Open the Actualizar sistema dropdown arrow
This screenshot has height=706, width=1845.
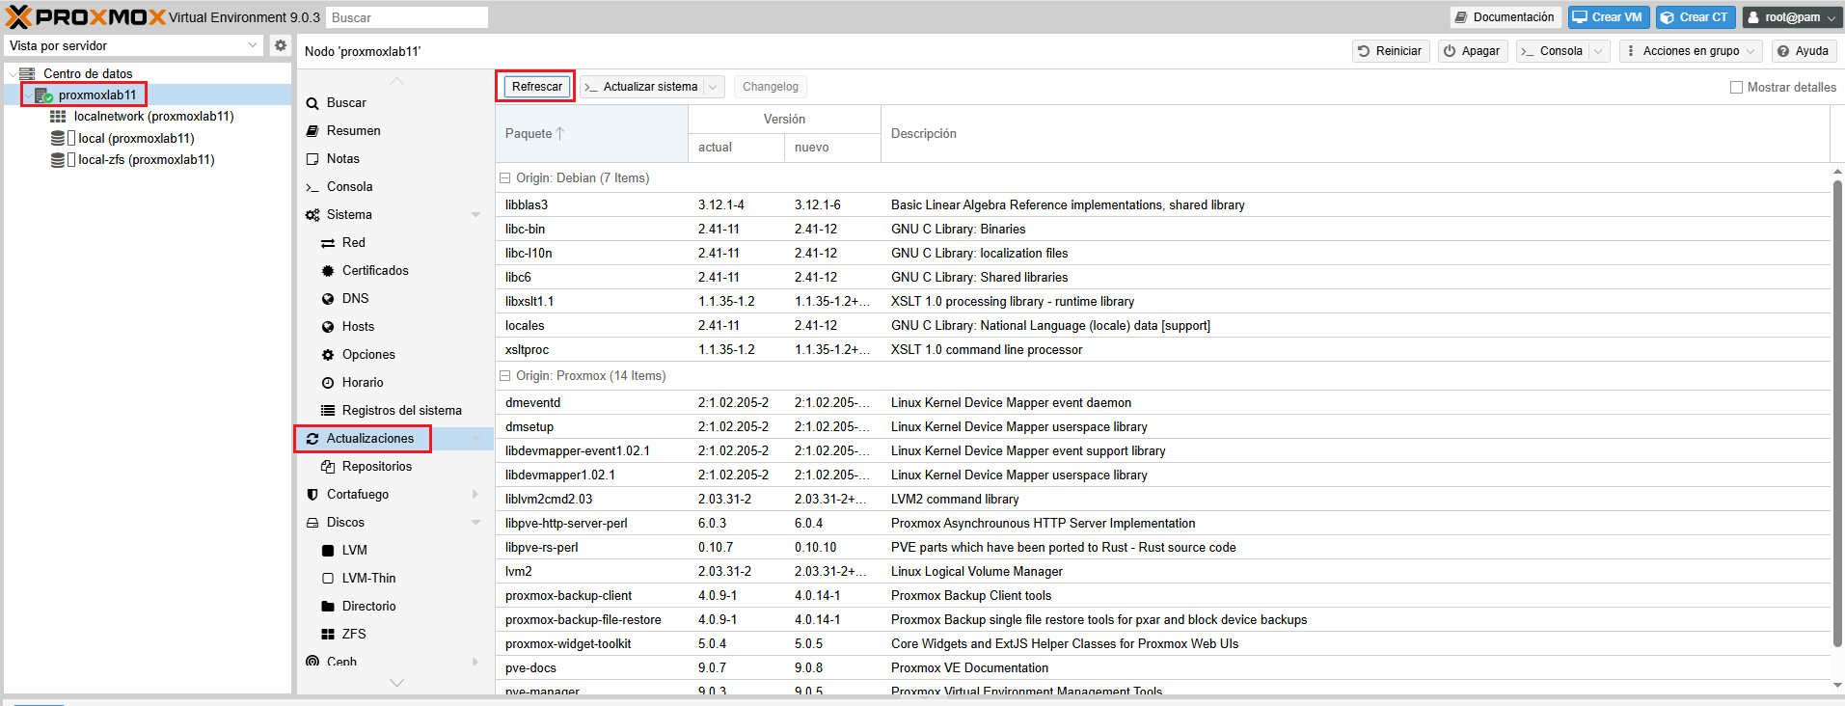(x=714, y=87)
